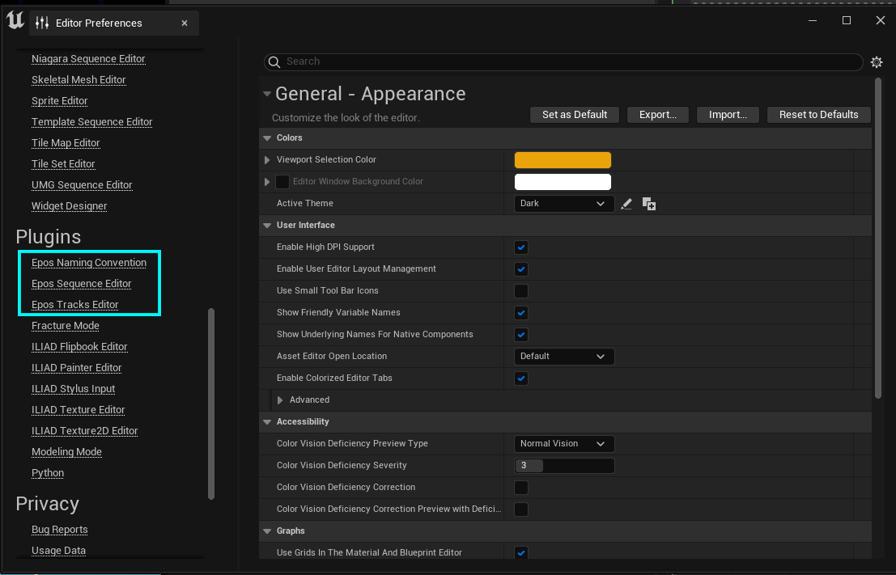The width and height of the screenshot is (896, 575).
Task: Disable Enable High DPI Support
Action: pyautogui.click(x=521, y=247)
